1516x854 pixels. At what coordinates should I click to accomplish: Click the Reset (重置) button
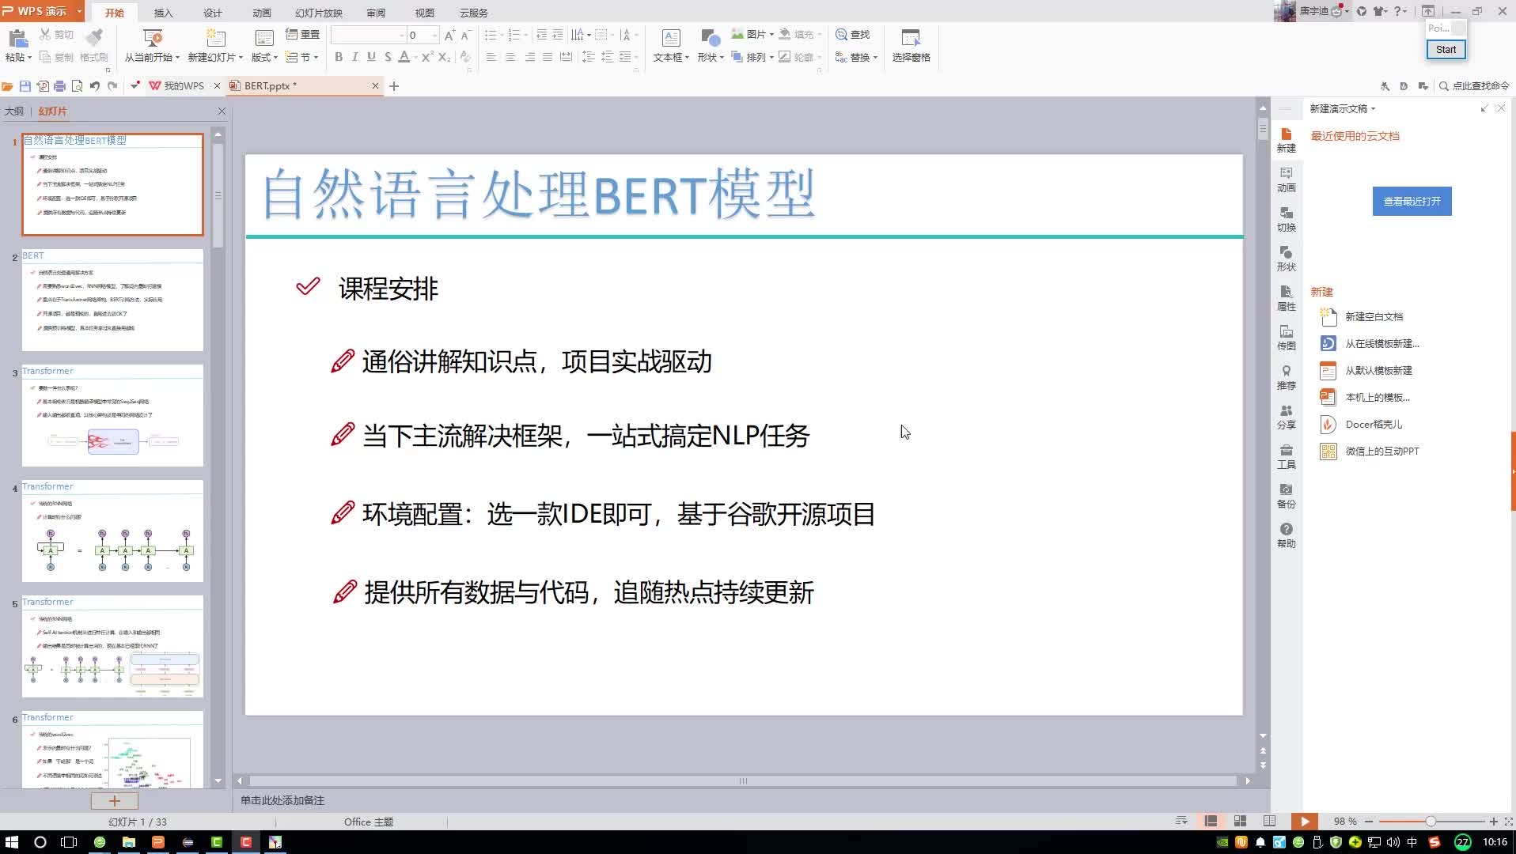click(x=302, y=34)
